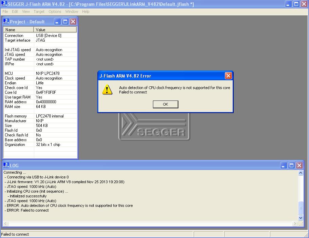
Task: Select the Manufacturer row
Action: click(x=40, y=121)
